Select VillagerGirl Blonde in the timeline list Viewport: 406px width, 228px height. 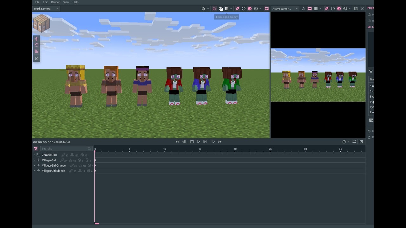point(53,171)
